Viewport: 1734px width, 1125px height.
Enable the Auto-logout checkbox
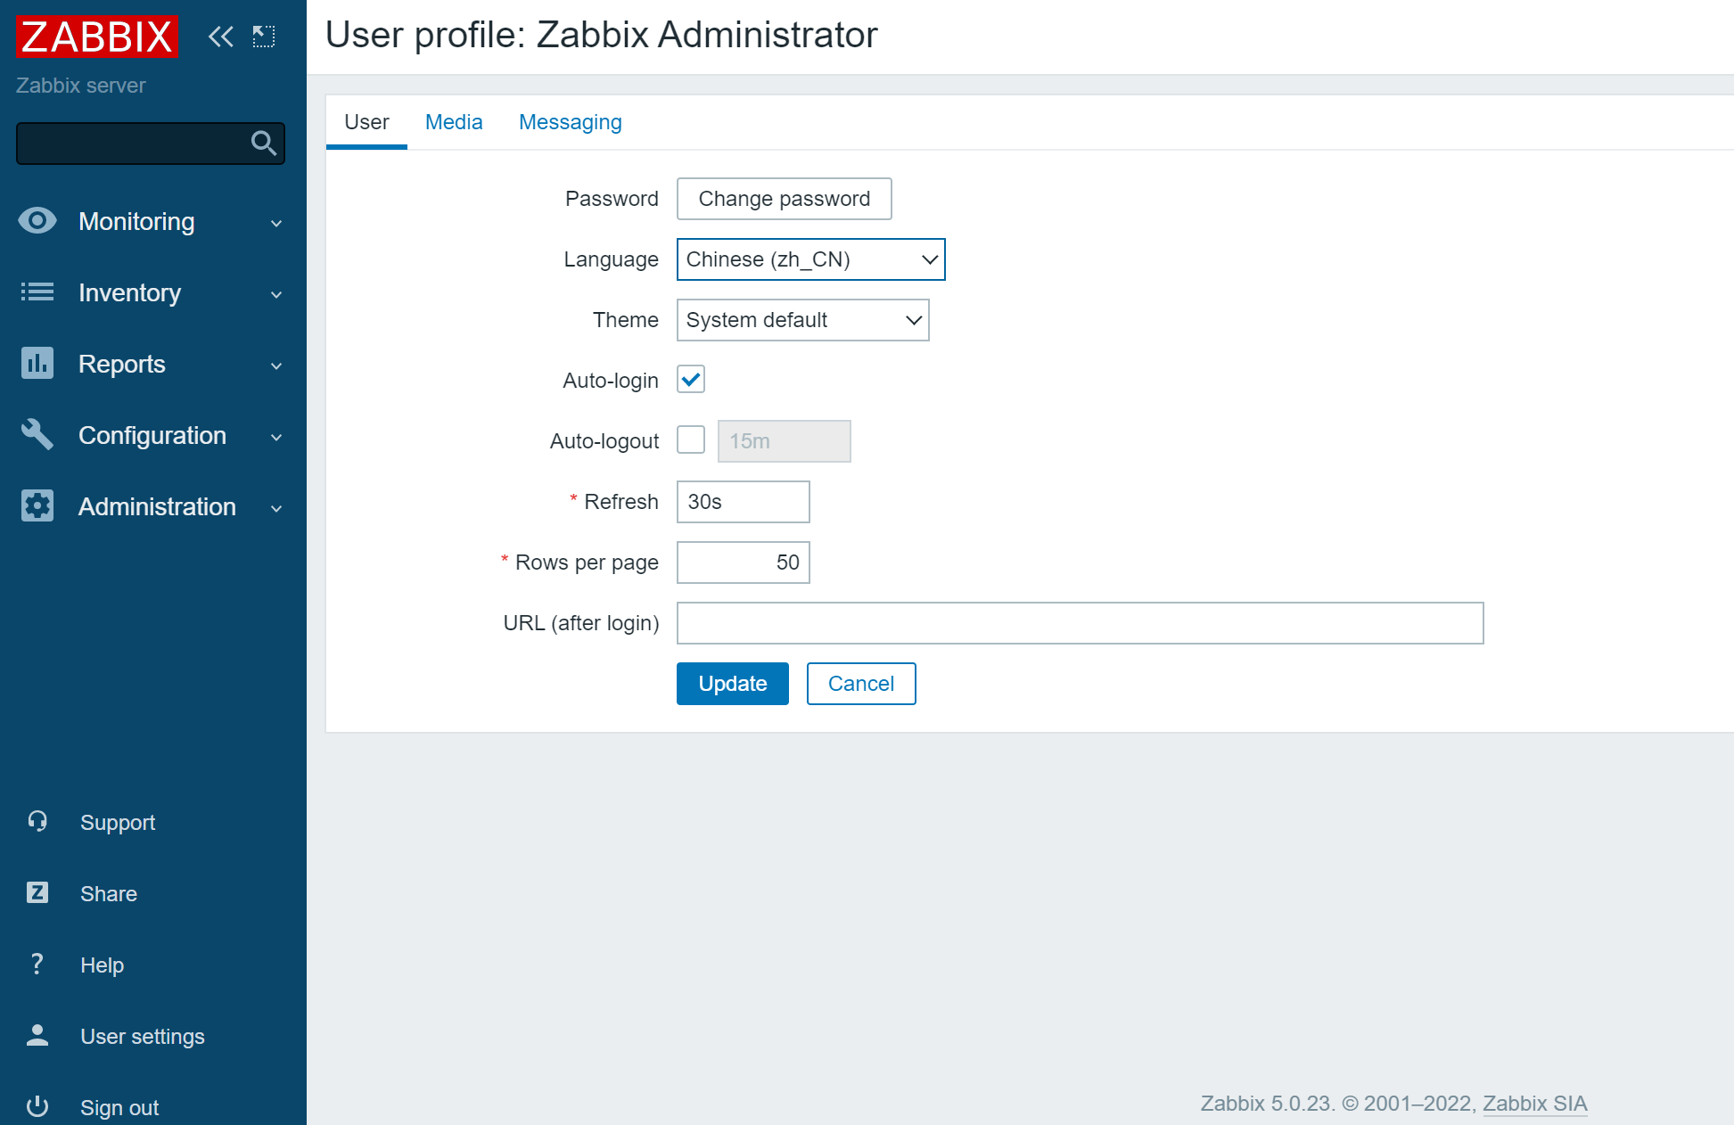point(691,440)
